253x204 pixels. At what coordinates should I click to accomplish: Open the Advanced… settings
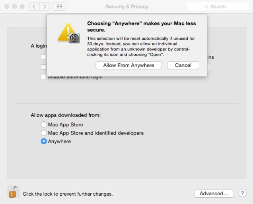pos(214,194)
